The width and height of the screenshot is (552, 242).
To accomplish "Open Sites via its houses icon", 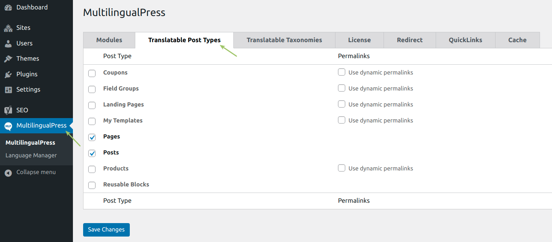I will (x=8, y=28).
